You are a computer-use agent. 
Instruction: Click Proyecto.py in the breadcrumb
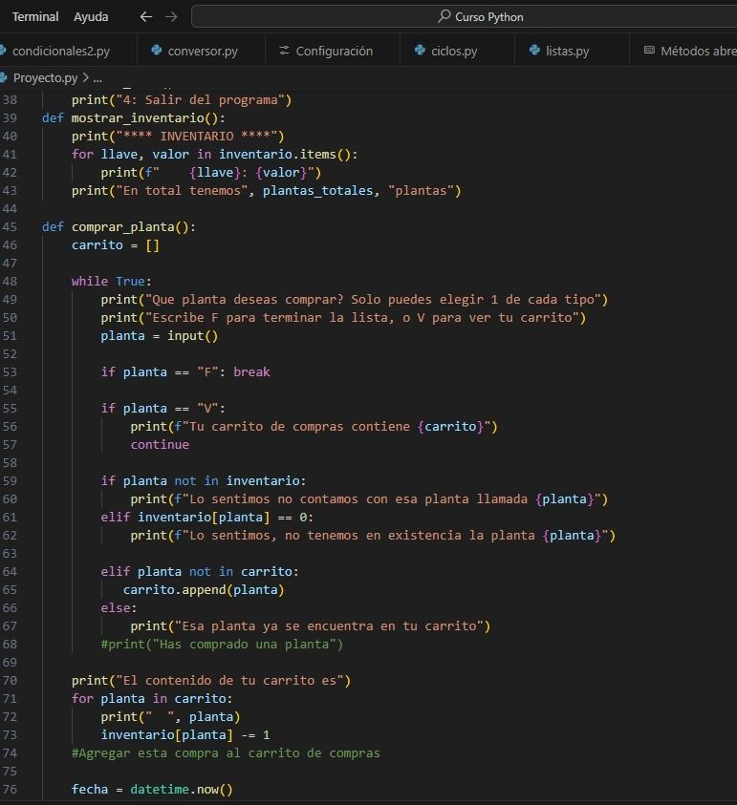tap(45, 78)
